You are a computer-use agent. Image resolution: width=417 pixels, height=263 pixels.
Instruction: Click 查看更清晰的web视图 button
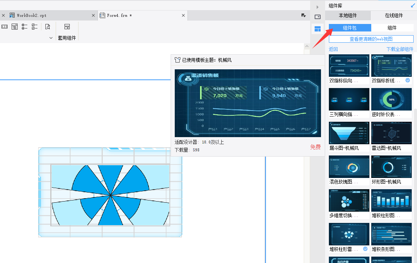(371, 39)
